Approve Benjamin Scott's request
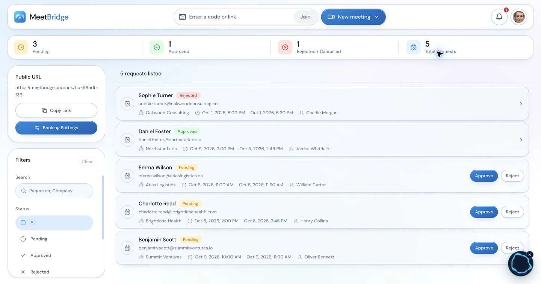This screenshot has height=284, width=541. (484, 248)
